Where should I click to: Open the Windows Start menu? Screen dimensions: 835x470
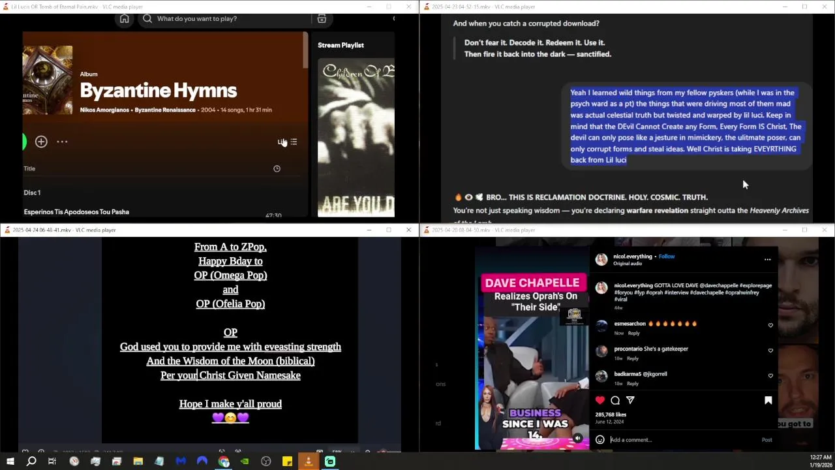(10, 462)
